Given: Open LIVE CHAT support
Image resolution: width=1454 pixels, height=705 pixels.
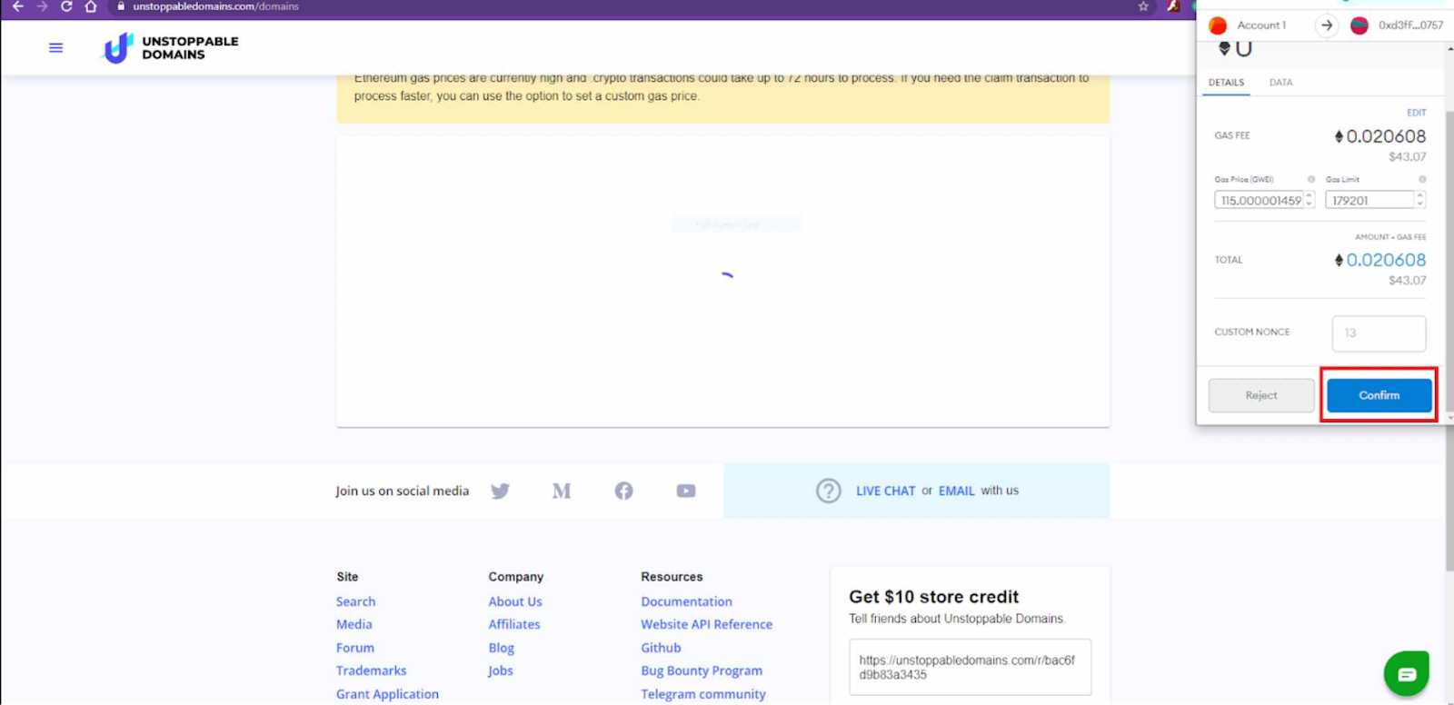Looking at the screenshot, I should pos(885,491).
